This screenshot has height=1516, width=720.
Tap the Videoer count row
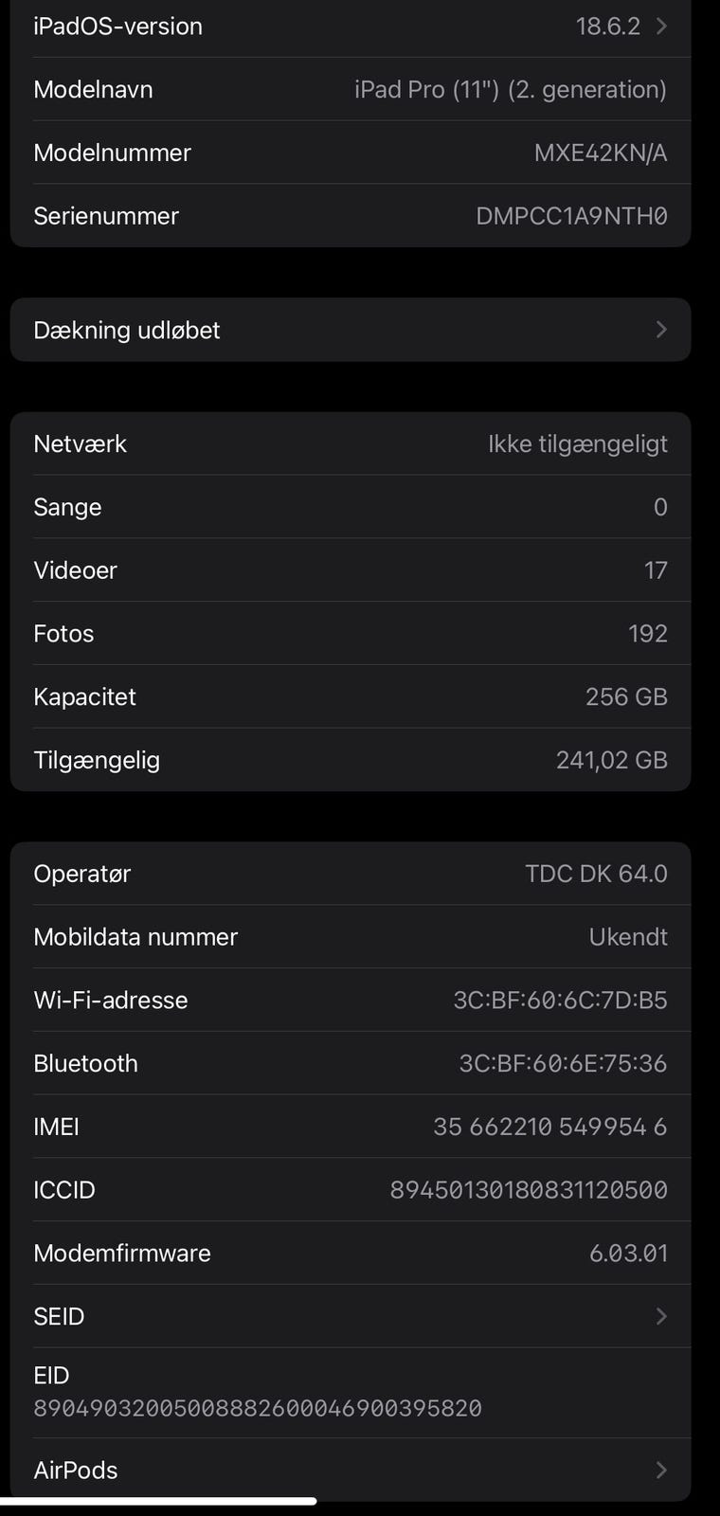coord(351,570)
